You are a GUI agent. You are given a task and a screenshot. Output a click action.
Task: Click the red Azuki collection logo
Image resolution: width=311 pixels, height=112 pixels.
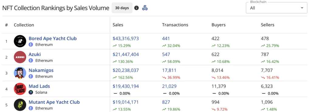coord(20,57)
